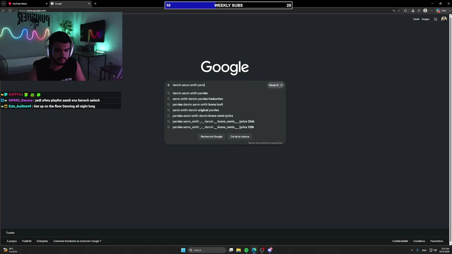Open the Windows Start menu
452x254 pixels.
coord(183,250)
